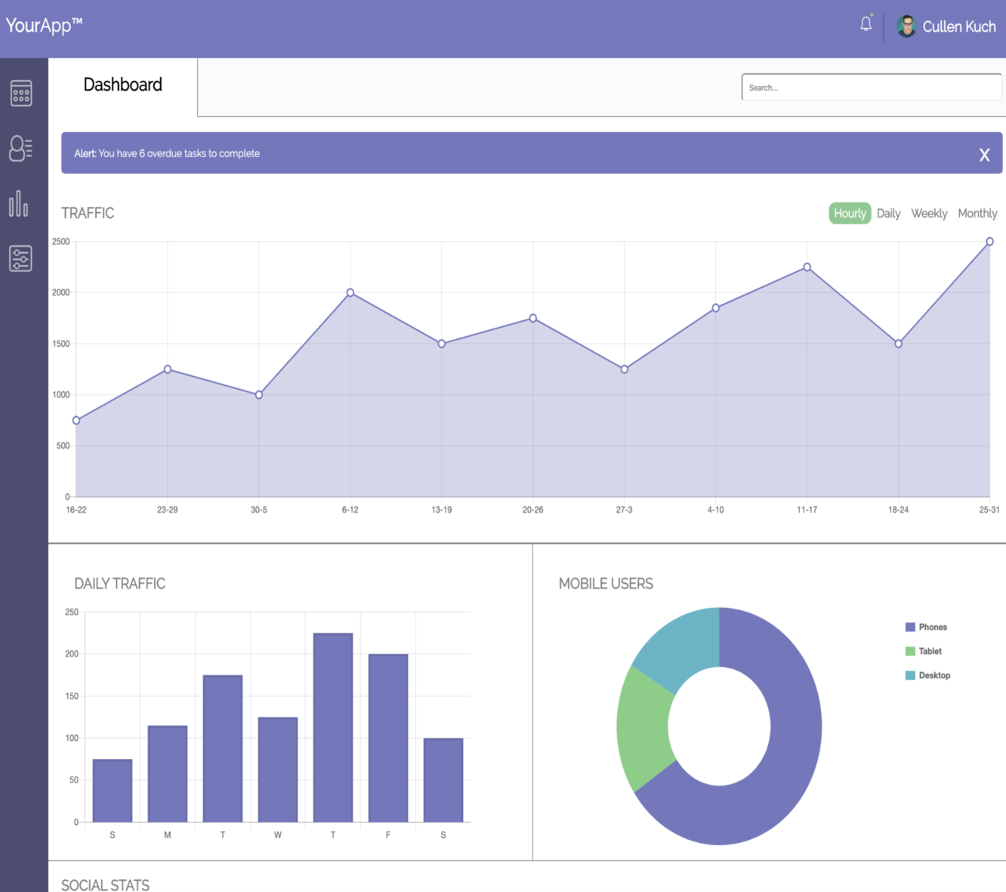The height and width of the screenshot is (892, 1006).
Task: Toggle Tablet legend in Mobile Users chart
Action: (924, 651)
